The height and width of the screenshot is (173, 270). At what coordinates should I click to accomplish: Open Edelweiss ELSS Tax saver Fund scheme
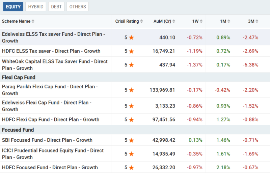53,37
